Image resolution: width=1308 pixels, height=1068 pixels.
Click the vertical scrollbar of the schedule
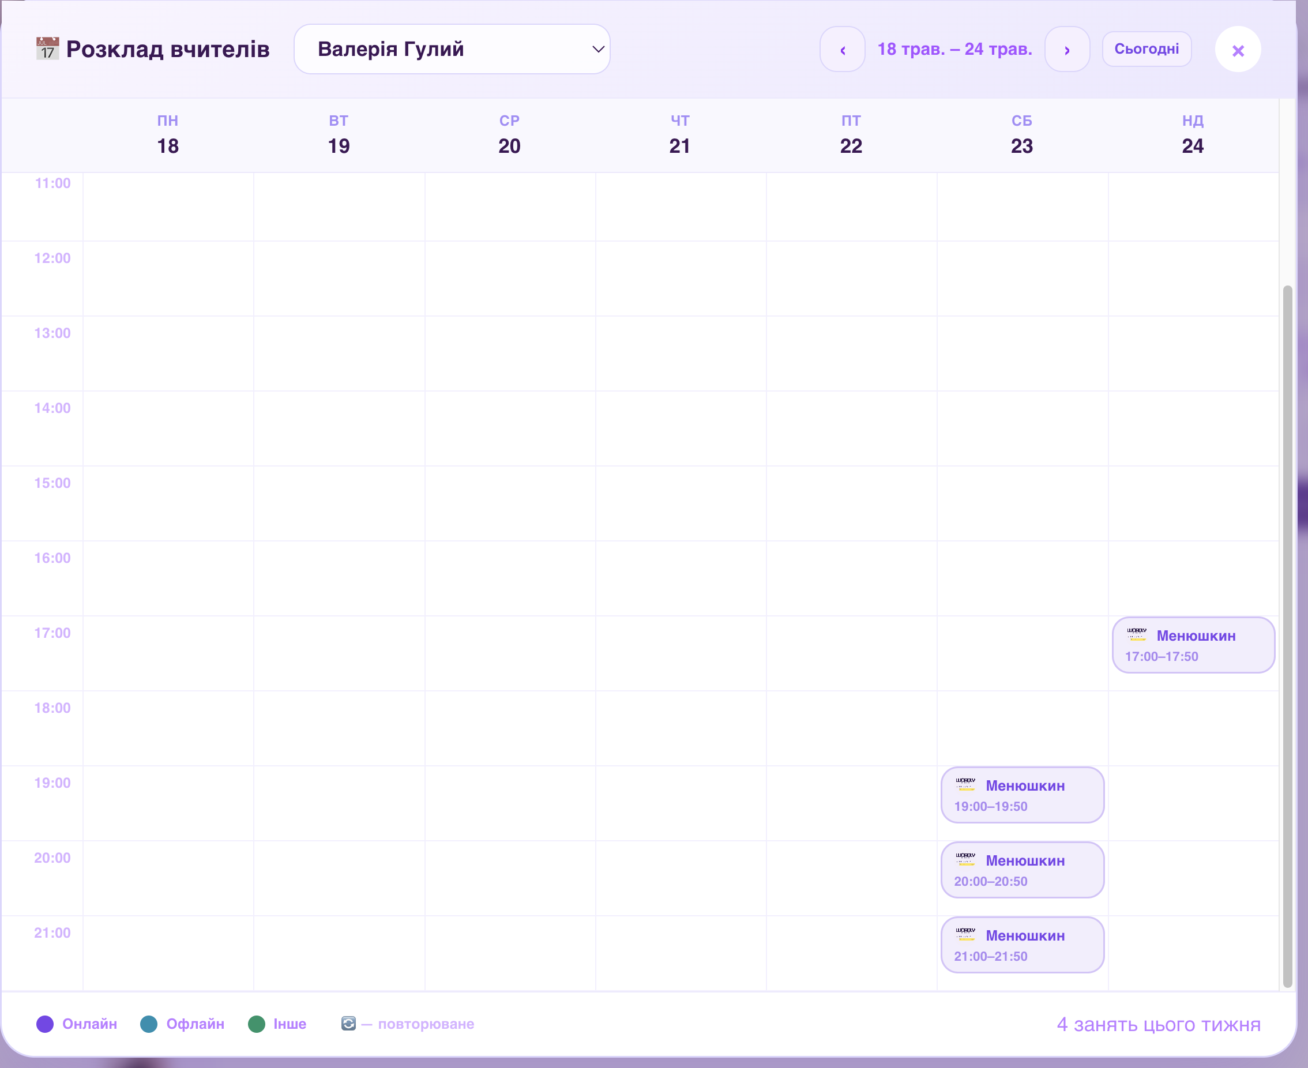(1287, 637)
